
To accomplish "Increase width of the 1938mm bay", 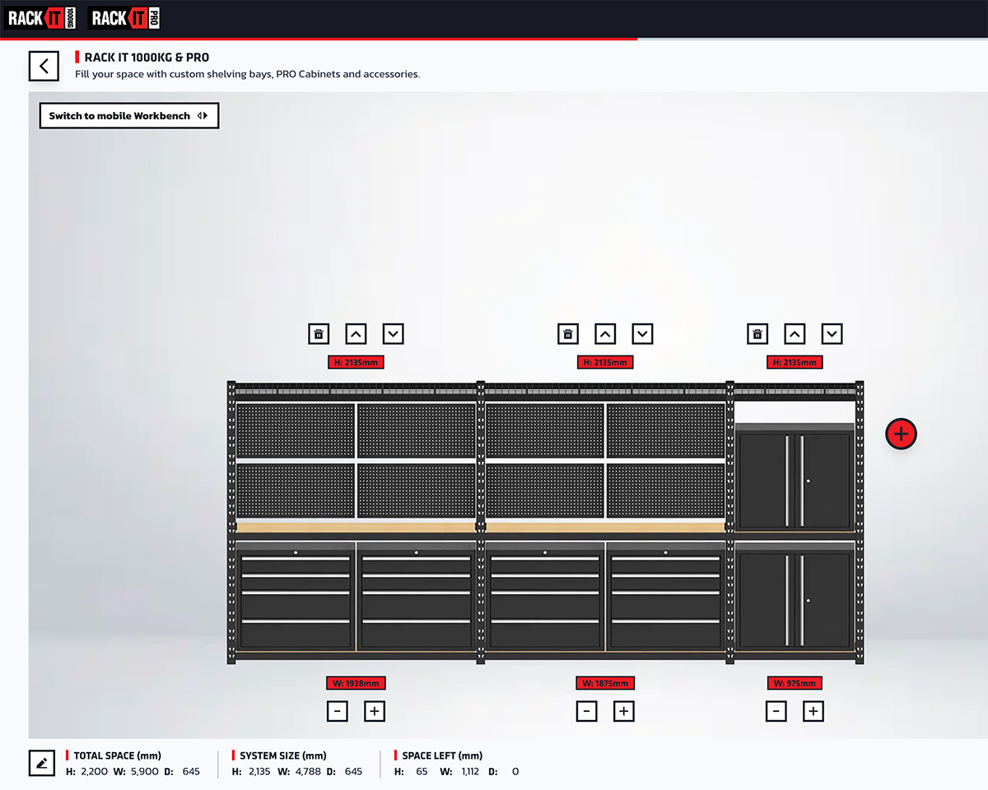I will click(375, 711).
